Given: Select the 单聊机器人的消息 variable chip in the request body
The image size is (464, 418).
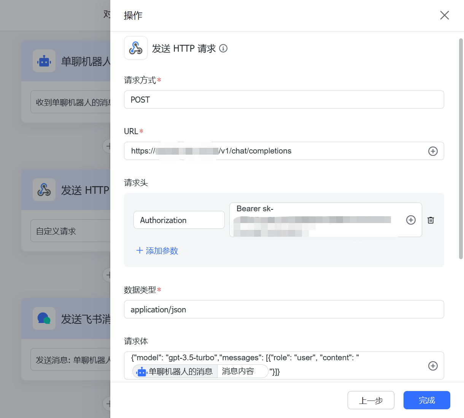Looking at the screenshot, I should click(174, 371).
